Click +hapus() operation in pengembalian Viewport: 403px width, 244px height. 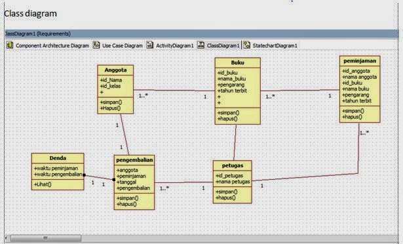click(126, 204)
